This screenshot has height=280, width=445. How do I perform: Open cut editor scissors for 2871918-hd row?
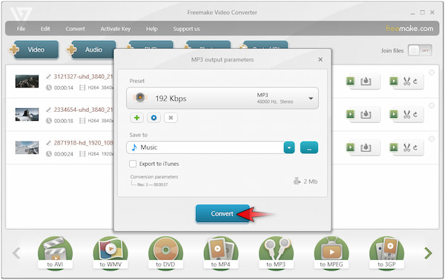(x=406, y=147)
